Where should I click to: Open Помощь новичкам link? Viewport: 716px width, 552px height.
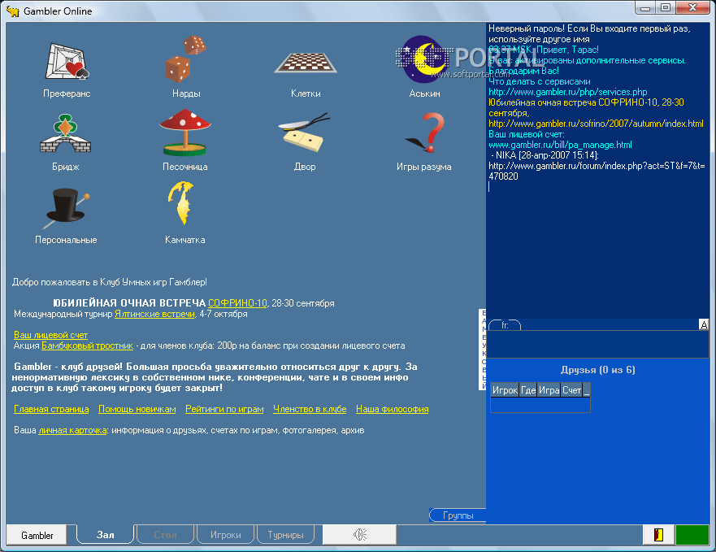click(137, 409)
